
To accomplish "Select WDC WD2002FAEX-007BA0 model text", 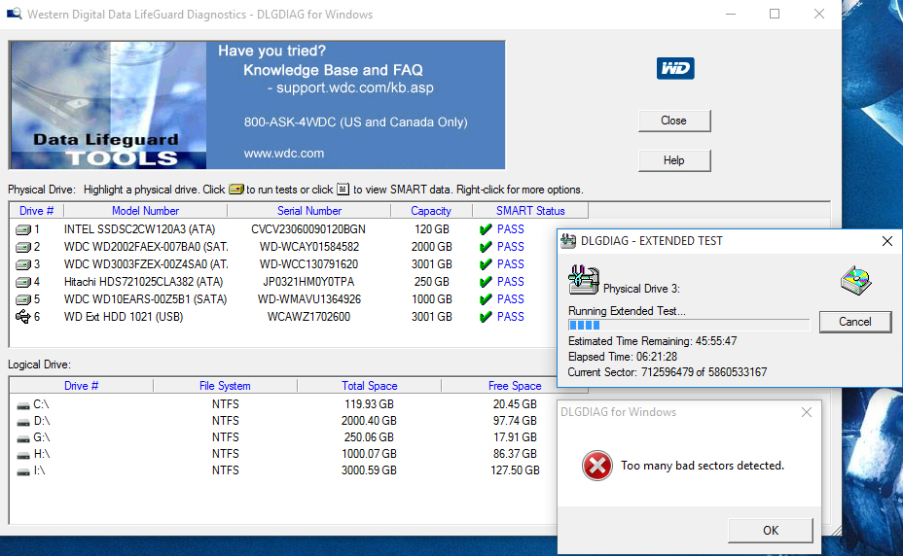I will 146,247.
